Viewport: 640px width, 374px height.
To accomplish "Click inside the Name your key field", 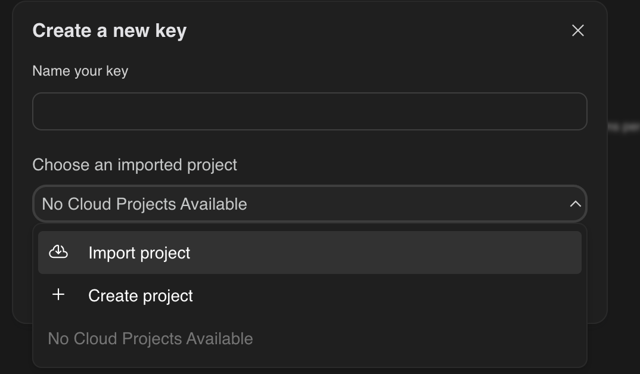I will (x=310, y=111).
